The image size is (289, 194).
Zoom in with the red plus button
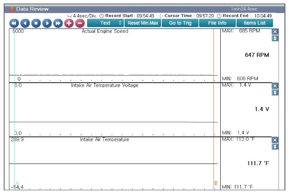(69, 23)
